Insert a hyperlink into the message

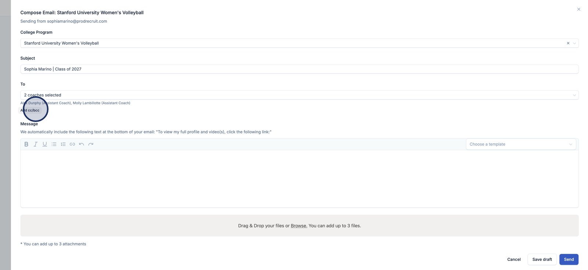[x=72, y=144]
